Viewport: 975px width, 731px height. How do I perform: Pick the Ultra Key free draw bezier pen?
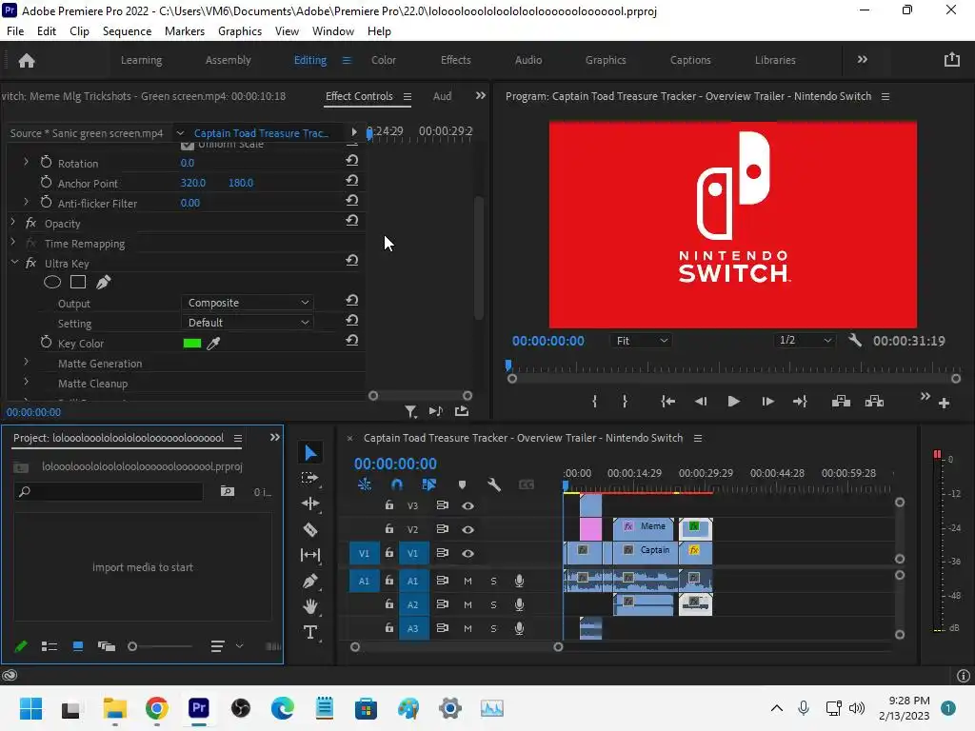103,283
